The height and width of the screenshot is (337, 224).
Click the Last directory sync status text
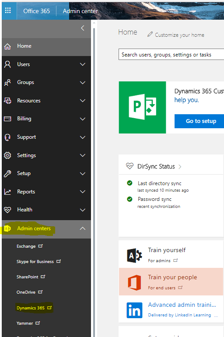click(160, 183)
